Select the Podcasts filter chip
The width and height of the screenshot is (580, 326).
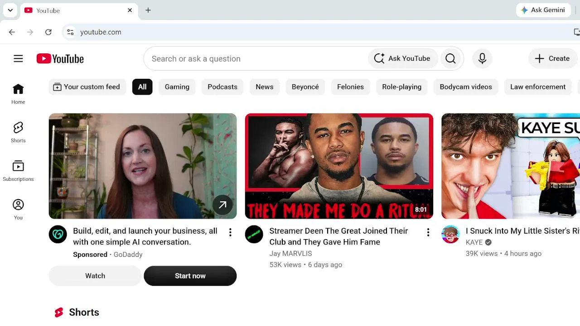coord(222,87)
